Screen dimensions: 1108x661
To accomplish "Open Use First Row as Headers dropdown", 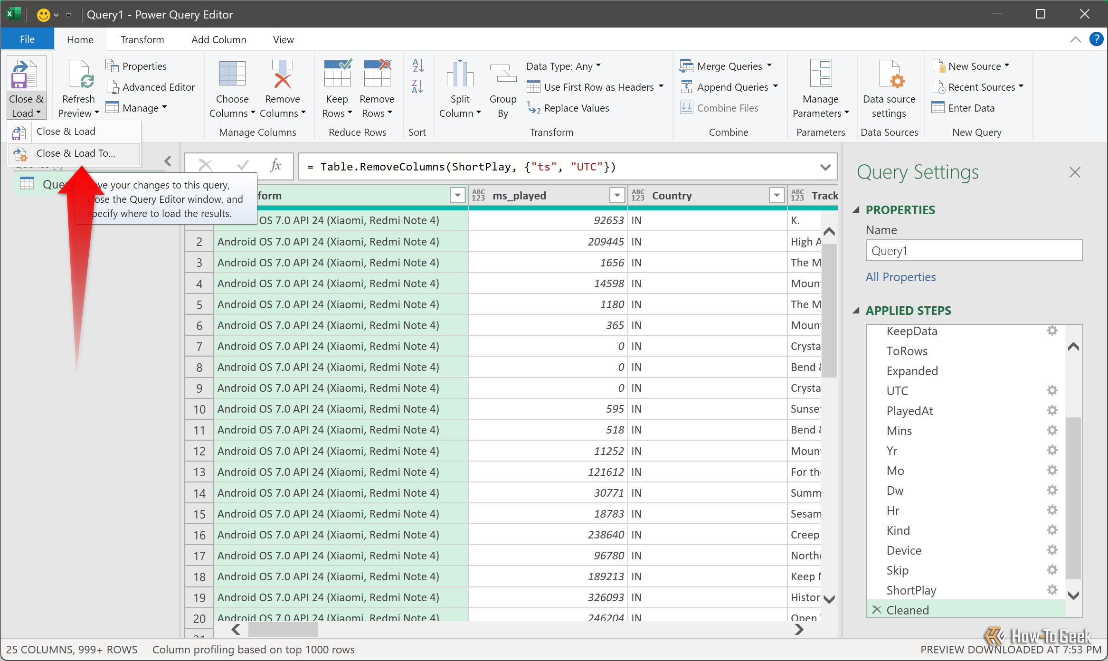I will (x=661, y=87).
